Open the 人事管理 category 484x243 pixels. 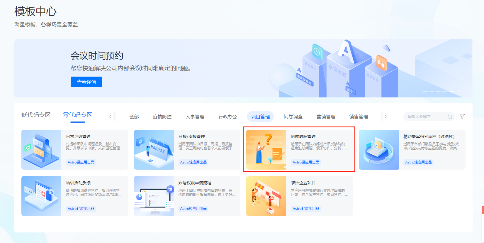[195, 117]
